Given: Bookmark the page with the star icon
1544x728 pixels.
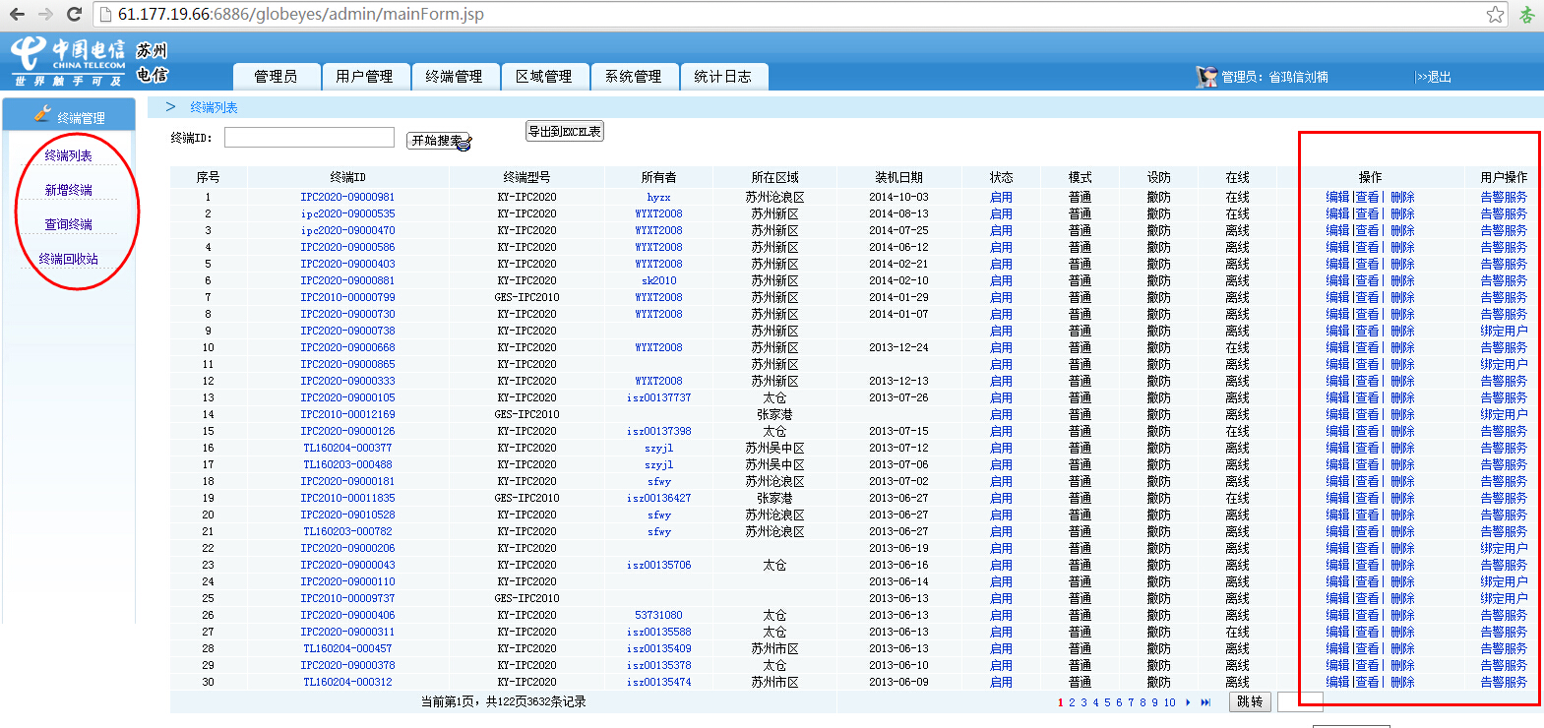Looking at the screenshot, I should point(1496,14).
